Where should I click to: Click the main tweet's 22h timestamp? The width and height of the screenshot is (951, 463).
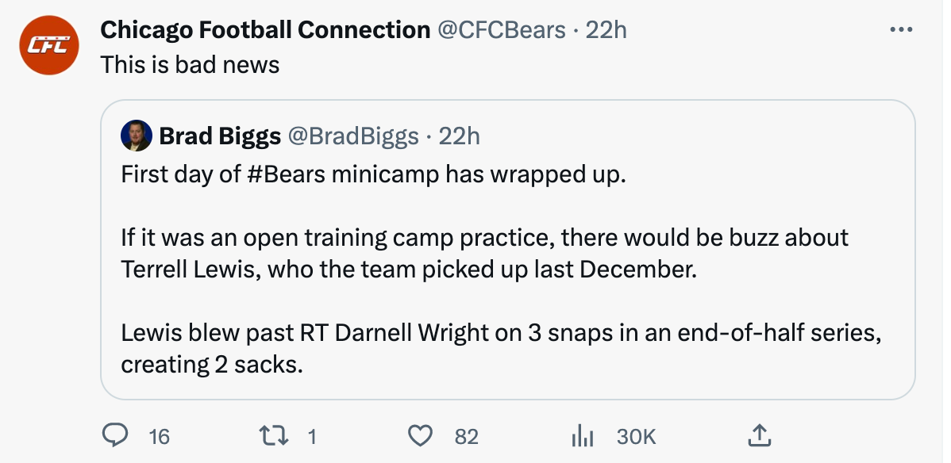[x=606, y=30]
